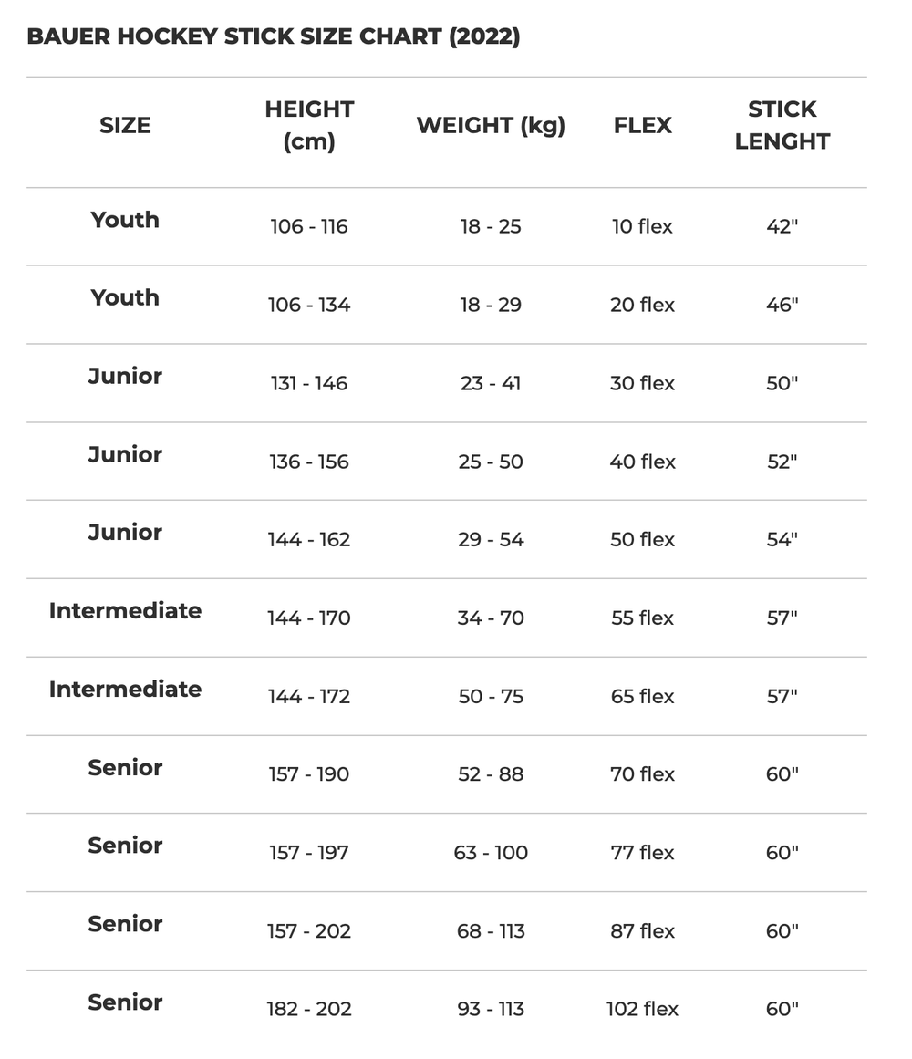Select the 54" stick length cell

[782, 540]
